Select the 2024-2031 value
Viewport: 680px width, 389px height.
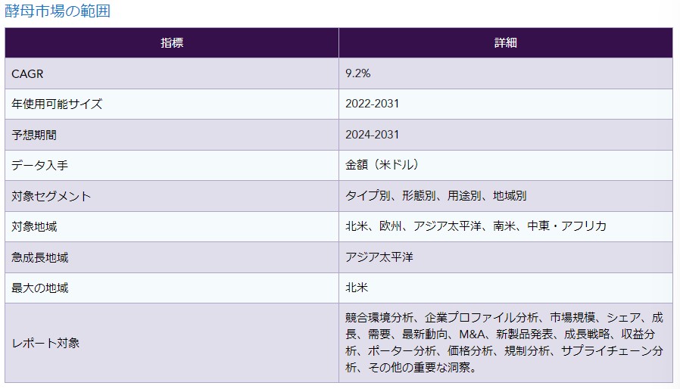coord(372,135)
